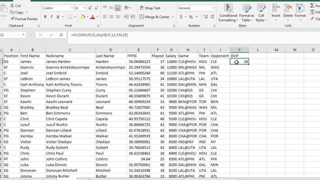Screen dimensions: 320x180
Task: Open the General number format dropdown
Action: pyautogui.click(x=213, y=8)
